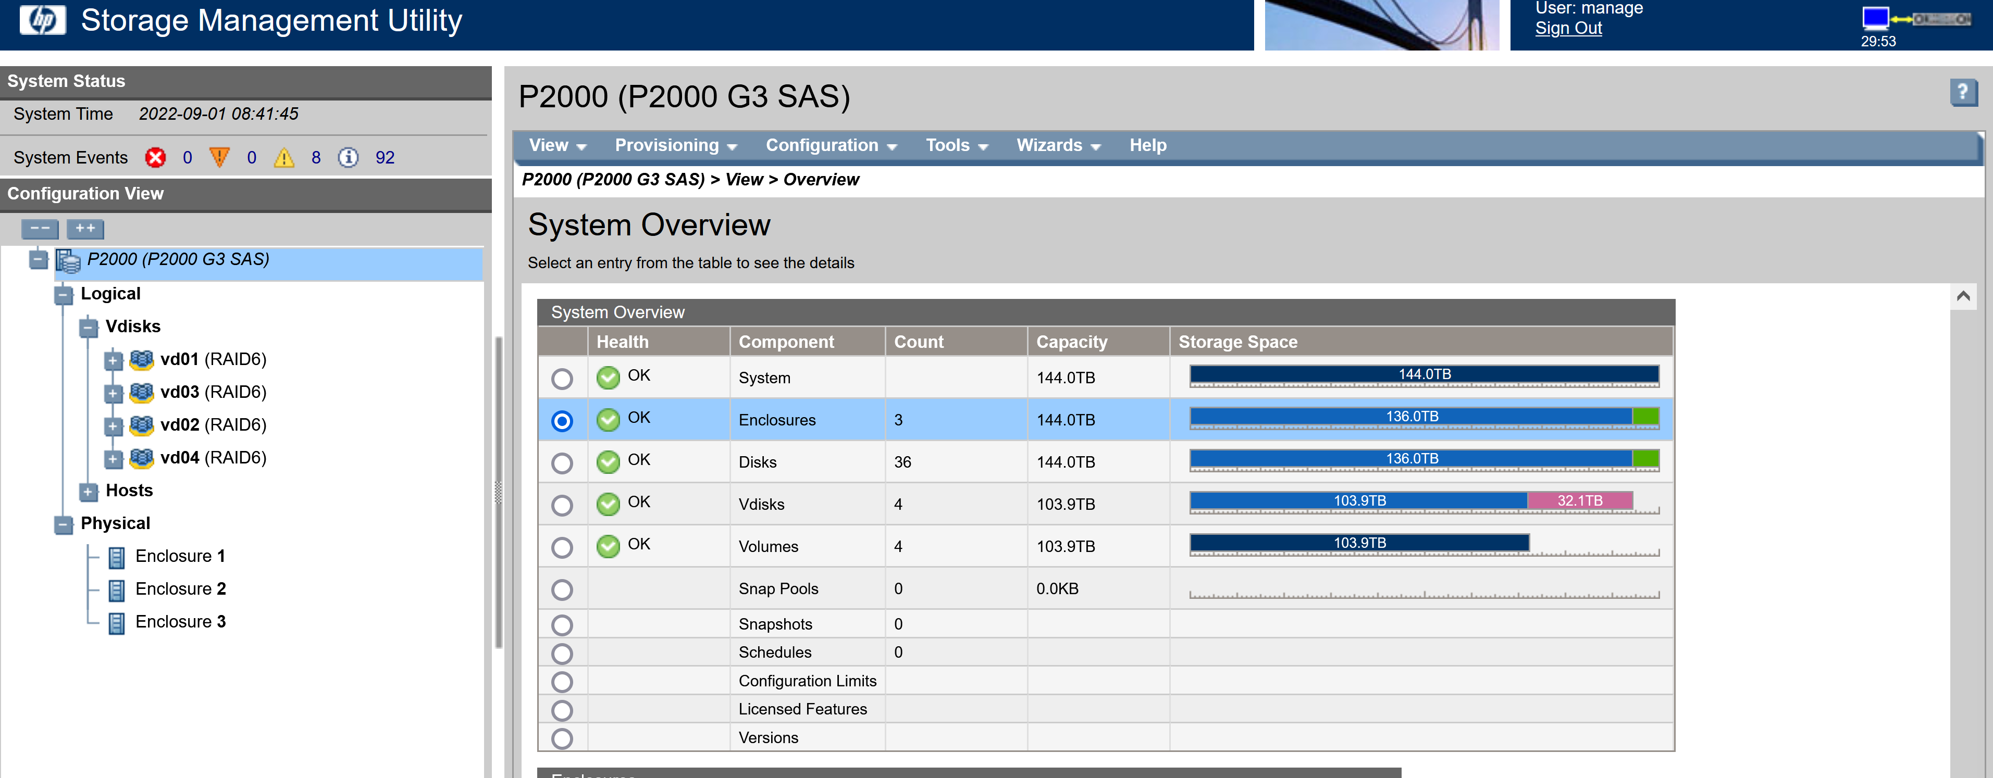This screenshot has width=1993, height=778.
Task: Collapse all tree nodes with -- button
Action: [x=40, y=229]
